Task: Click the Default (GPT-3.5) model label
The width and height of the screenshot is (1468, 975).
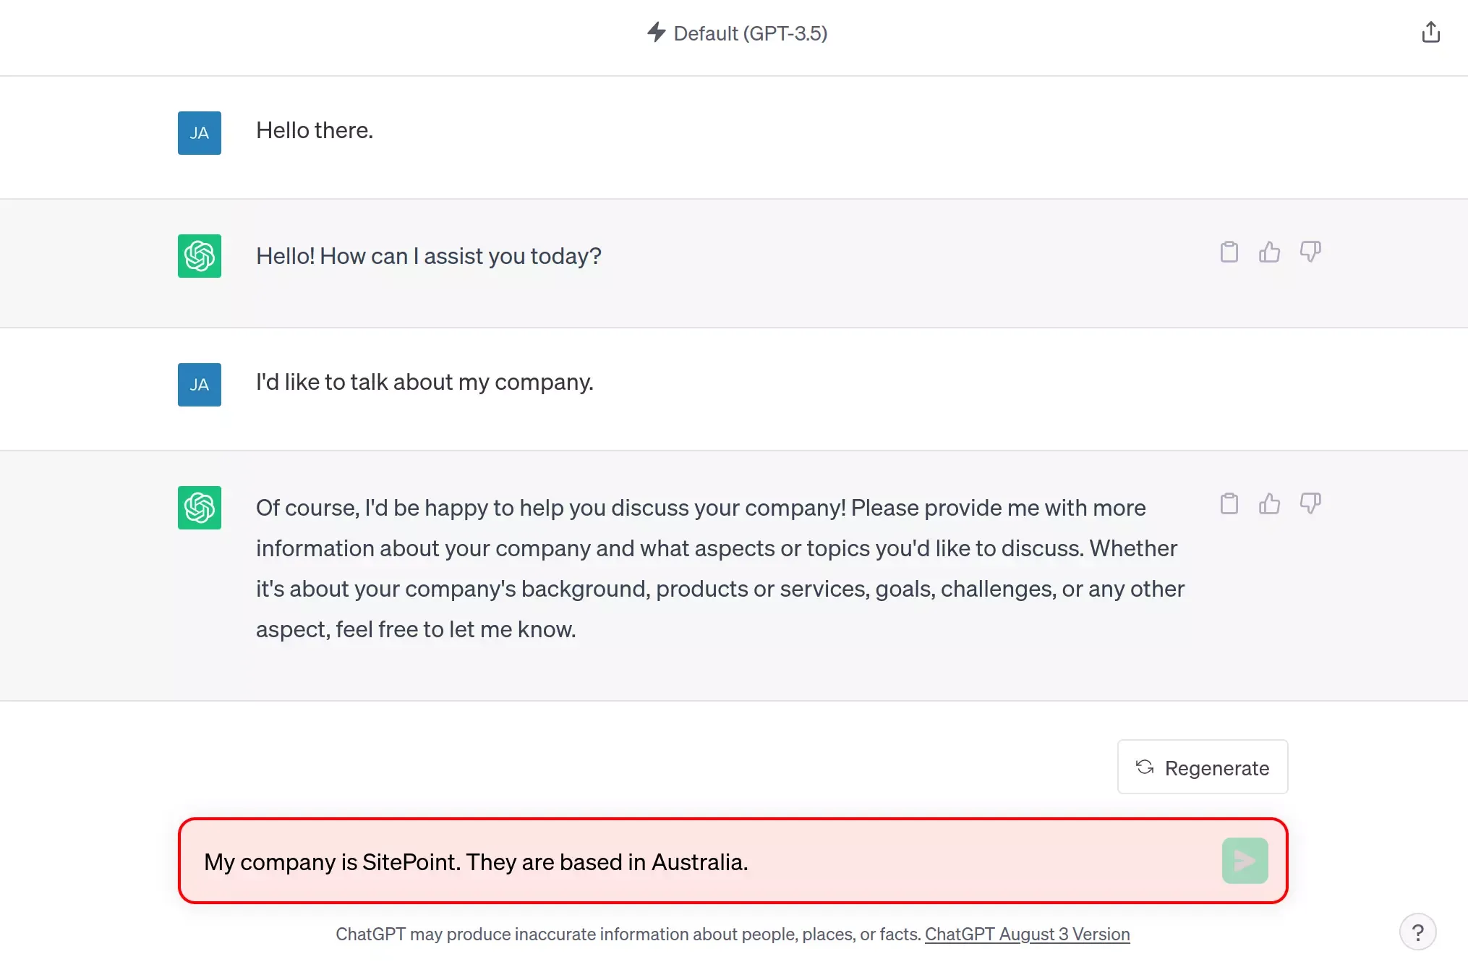Action: 750,33
